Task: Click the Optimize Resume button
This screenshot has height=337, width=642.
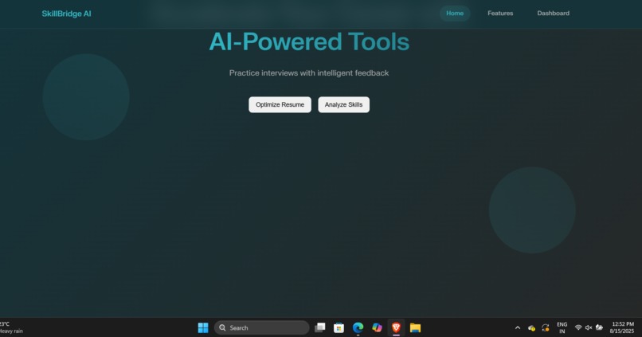Action: click(280, 104)
